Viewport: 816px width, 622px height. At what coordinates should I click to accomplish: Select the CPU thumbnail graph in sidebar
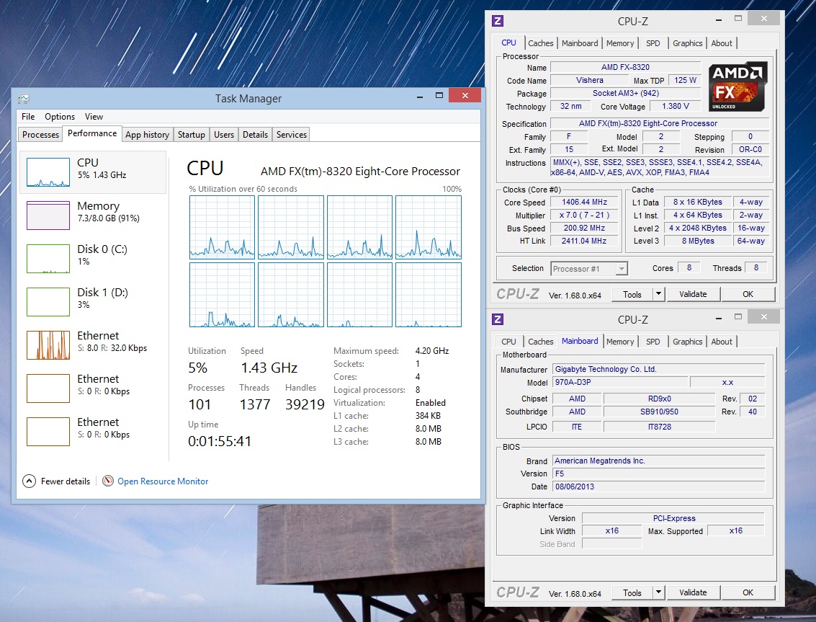[x=48, y=172]
